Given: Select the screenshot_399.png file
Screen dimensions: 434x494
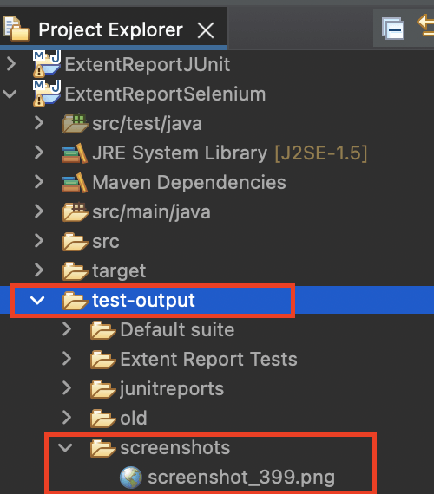Looking at the screenshot, I should coord(241,478).
